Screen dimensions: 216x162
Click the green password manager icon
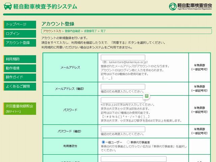(146, 96)
